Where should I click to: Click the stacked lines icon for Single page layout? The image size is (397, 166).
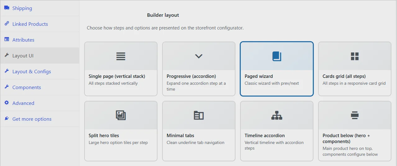pos(121,56)
